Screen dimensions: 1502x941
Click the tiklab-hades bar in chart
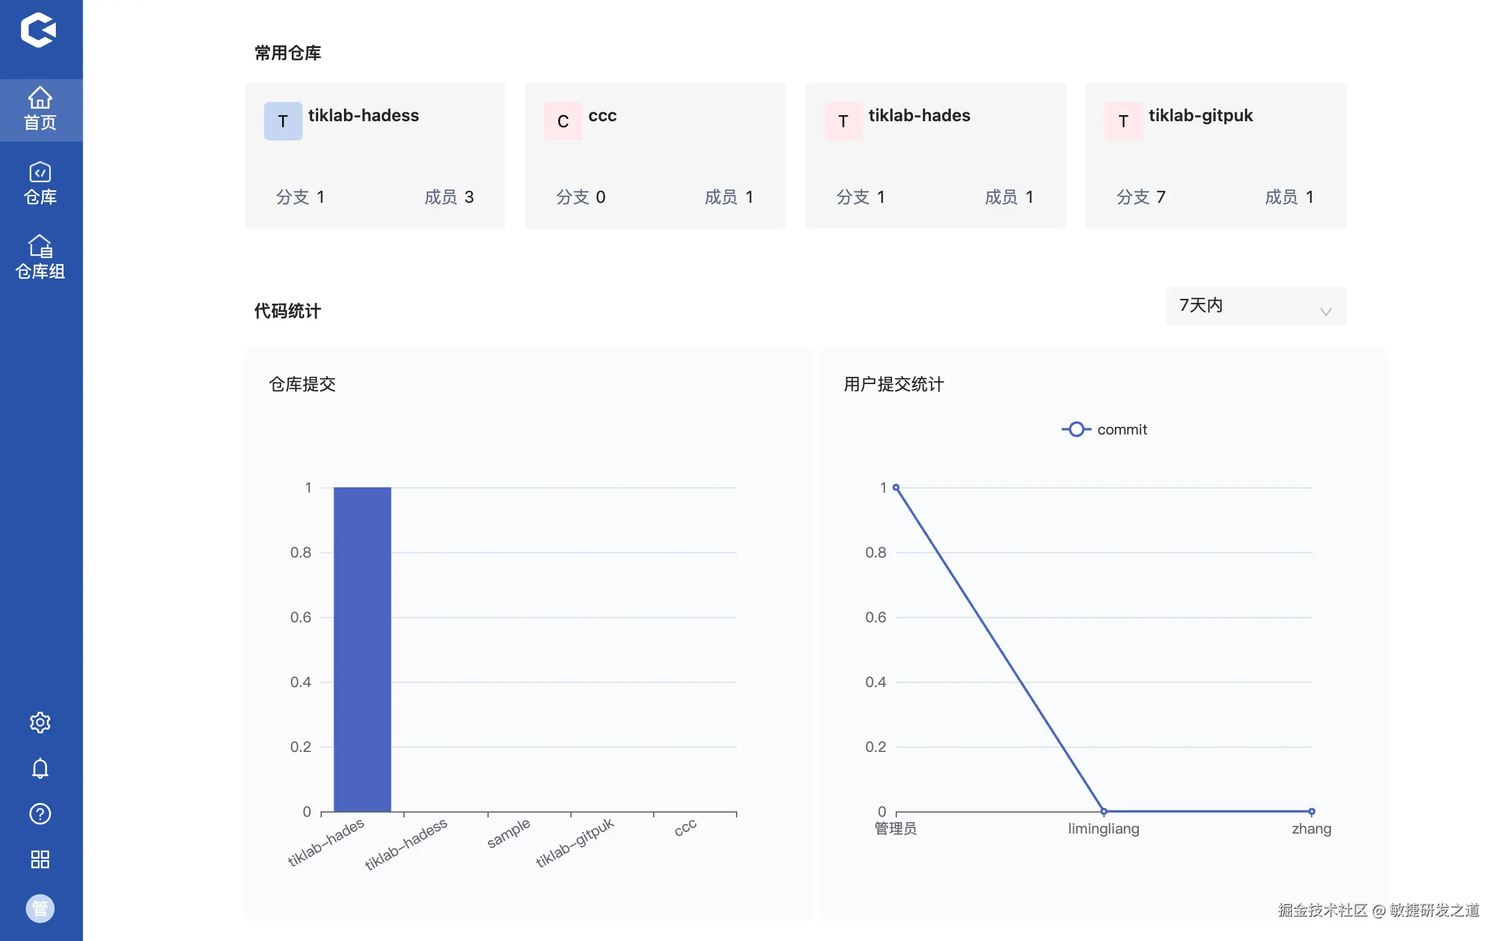(362, 649)
